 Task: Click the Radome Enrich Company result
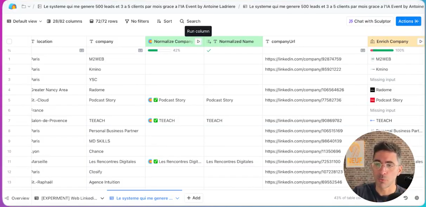pos(396,90)
